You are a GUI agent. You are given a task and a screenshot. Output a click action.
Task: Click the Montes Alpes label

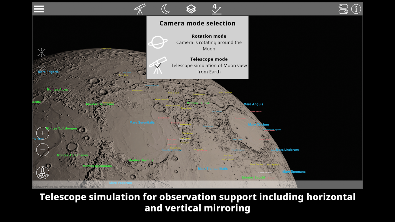coord(57,89)
